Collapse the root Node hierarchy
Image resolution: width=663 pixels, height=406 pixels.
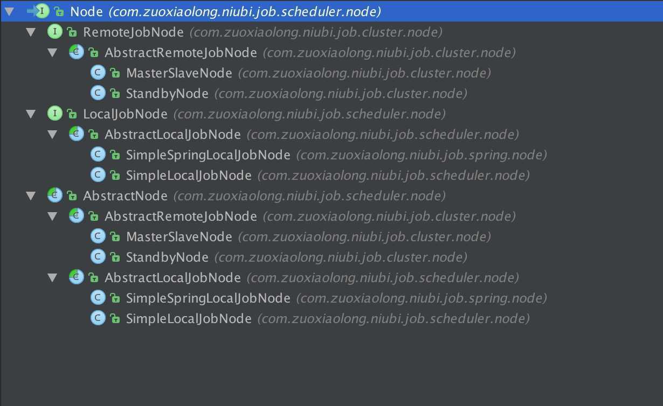coord(9,11)
